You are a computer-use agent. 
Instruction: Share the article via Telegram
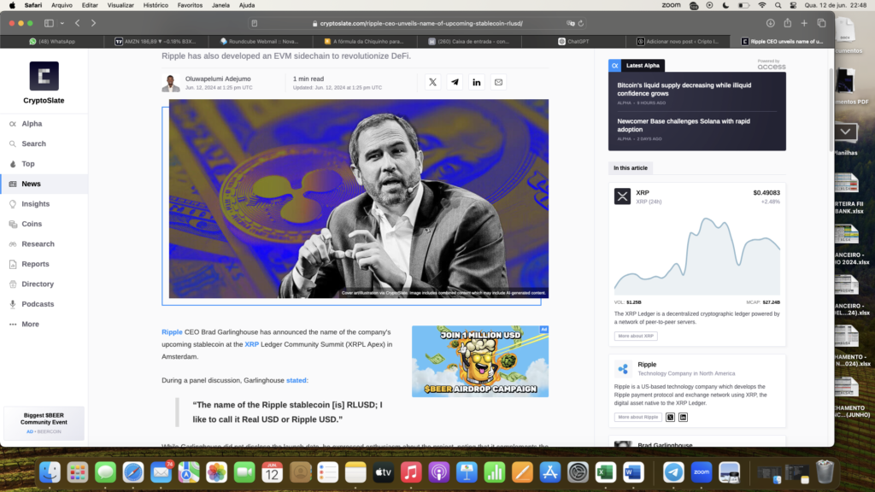click(455, 82)
